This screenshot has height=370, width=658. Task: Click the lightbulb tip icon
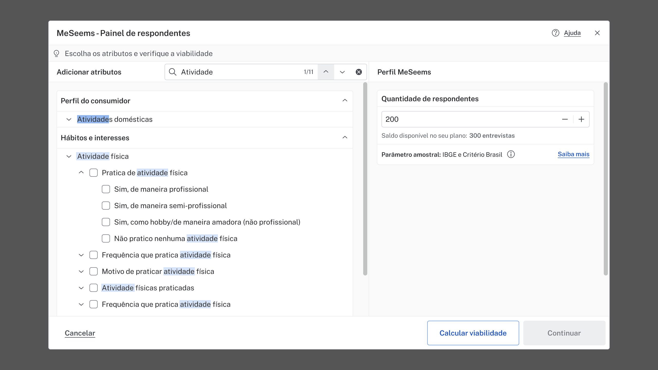[x=56, y=53]
